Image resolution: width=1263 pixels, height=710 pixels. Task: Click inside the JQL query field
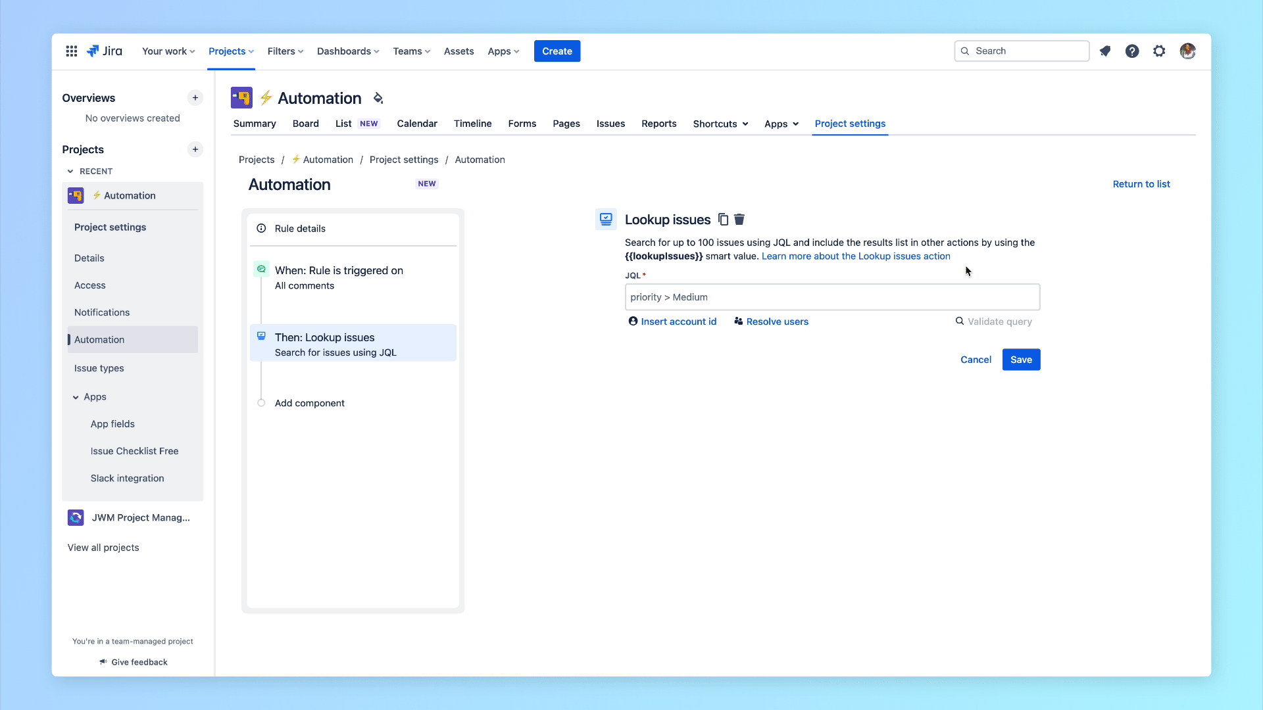pyautogui.click(x=832, y=297)
